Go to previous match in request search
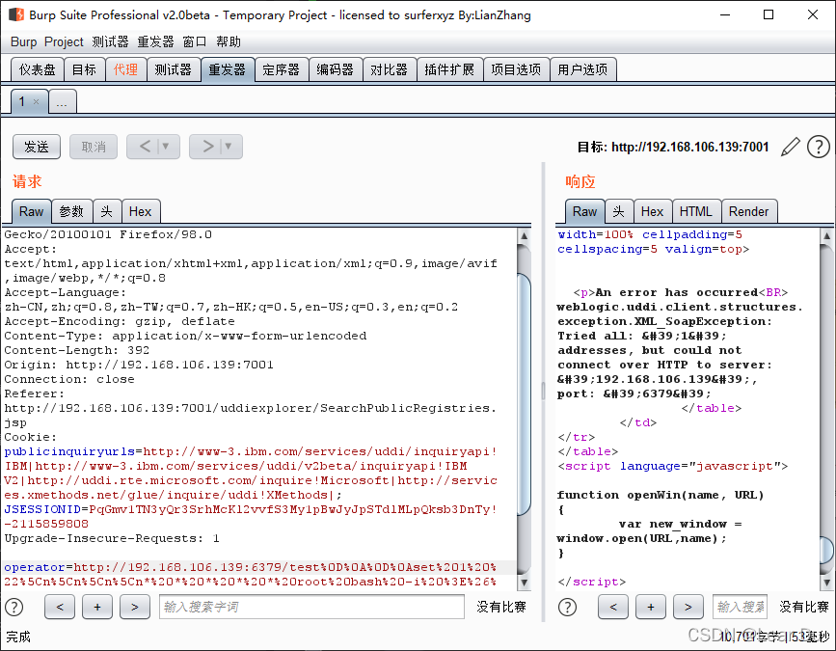 [x=60, y=607]
